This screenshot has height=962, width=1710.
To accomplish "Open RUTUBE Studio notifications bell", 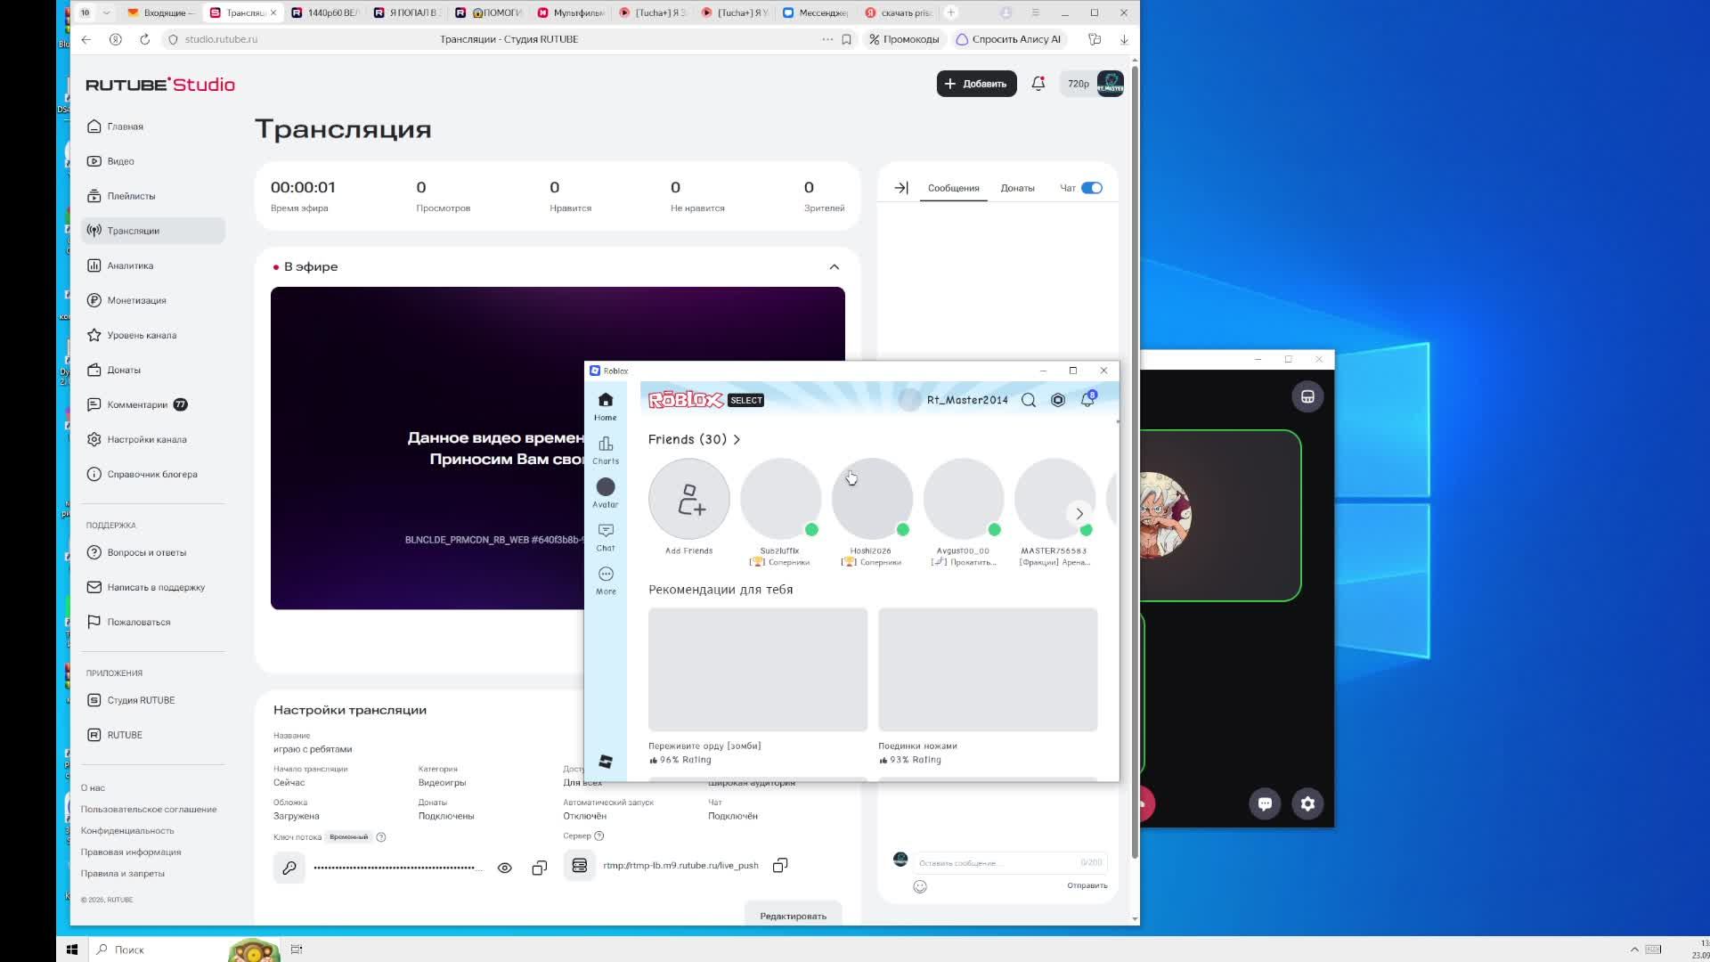I will click(x=1038, y=84).
